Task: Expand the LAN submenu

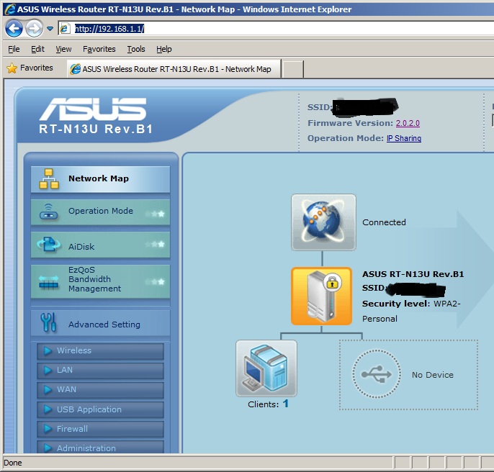Action: coord(100,371)
